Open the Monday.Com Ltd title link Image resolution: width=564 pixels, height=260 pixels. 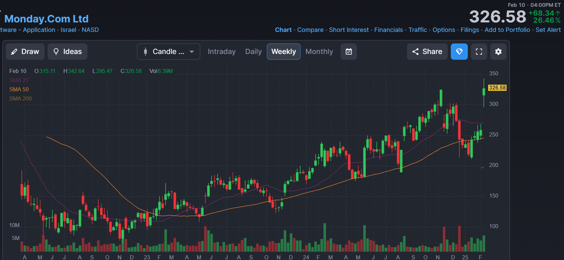(46, 19)
